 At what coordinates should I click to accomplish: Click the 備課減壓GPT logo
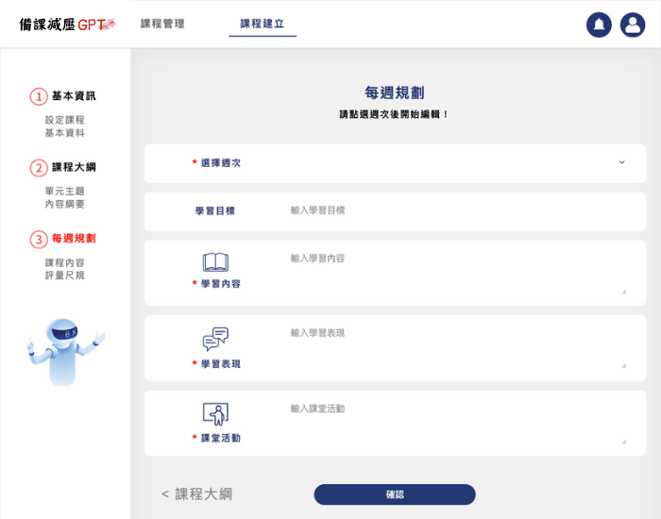[67, 25]
